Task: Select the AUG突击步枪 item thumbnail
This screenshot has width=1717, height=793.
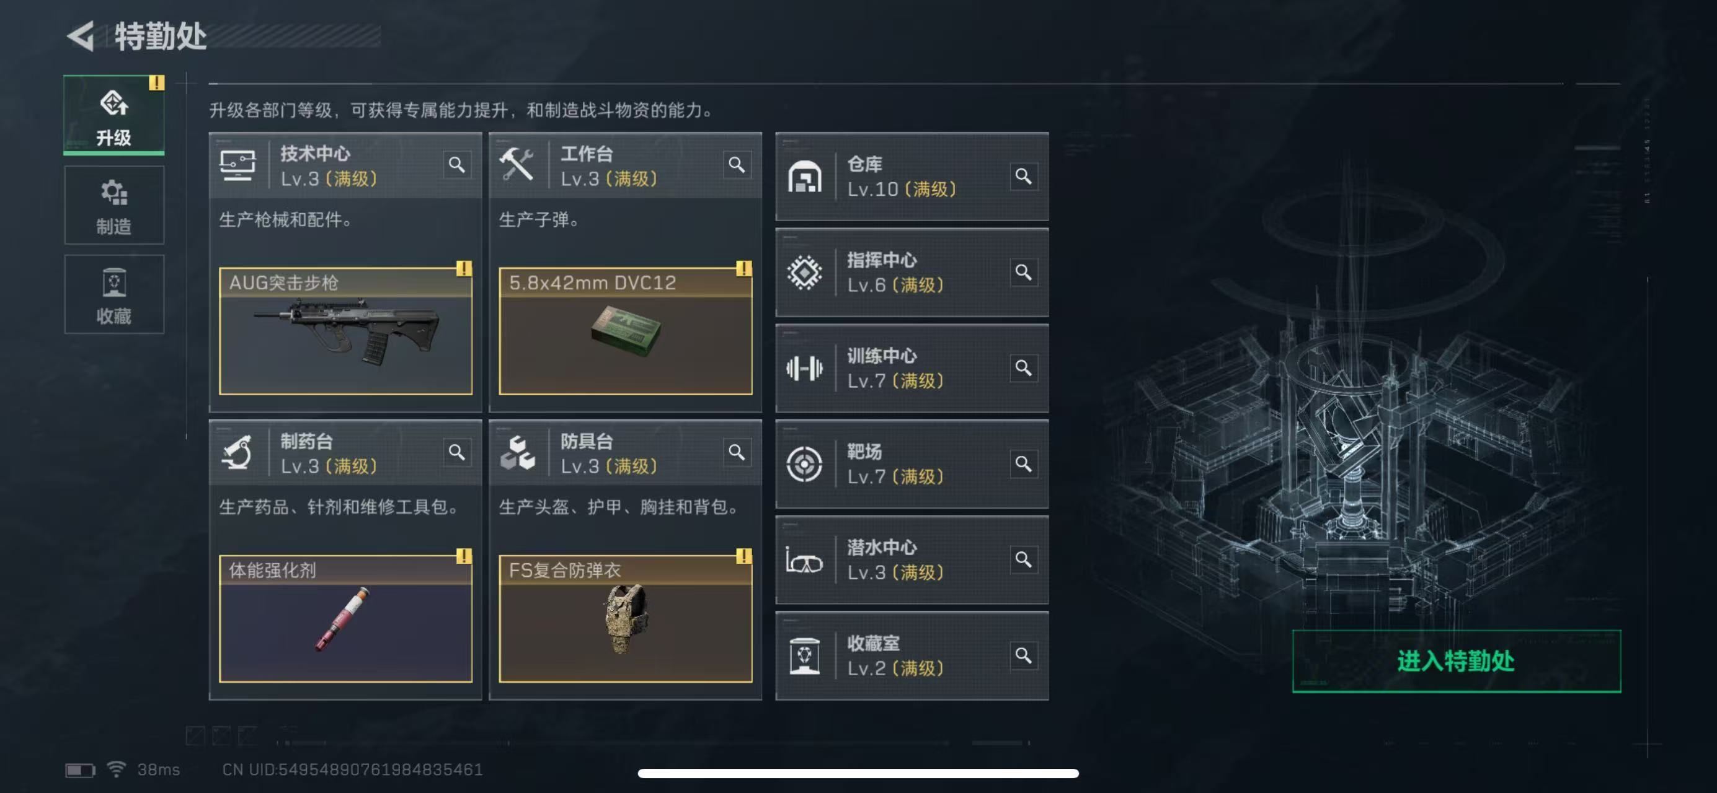Action: (x=345, y=331)
